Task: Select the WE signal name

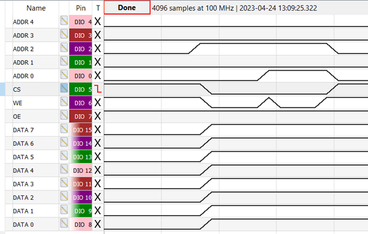Action: coord(18,104)
